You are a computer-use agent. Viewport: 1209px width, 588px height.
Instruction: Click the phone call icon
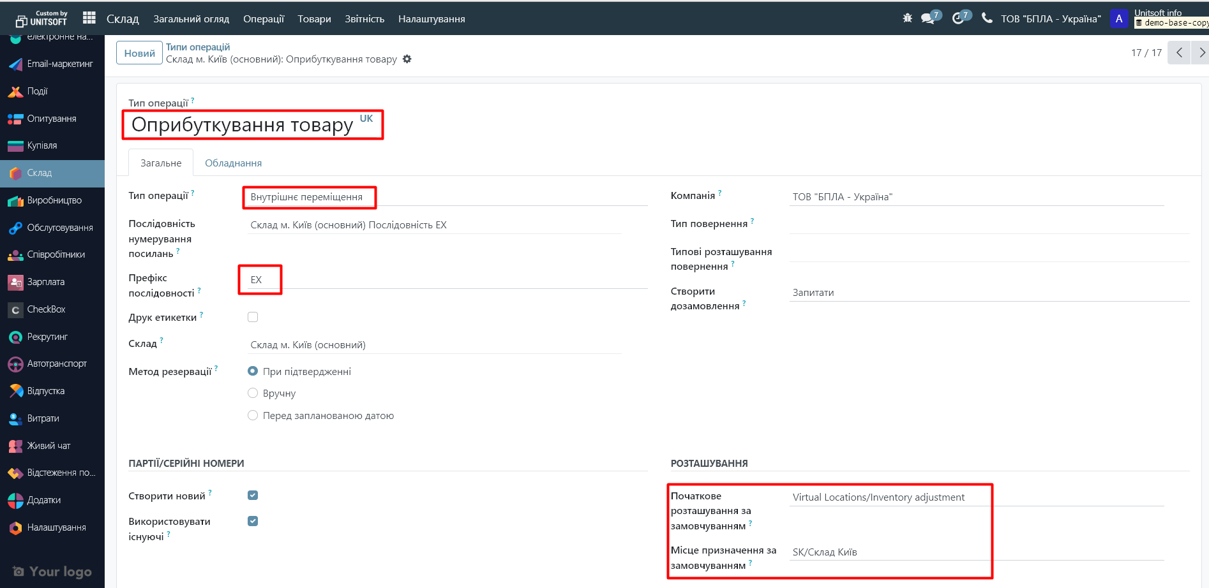click(x=987, y=18)
